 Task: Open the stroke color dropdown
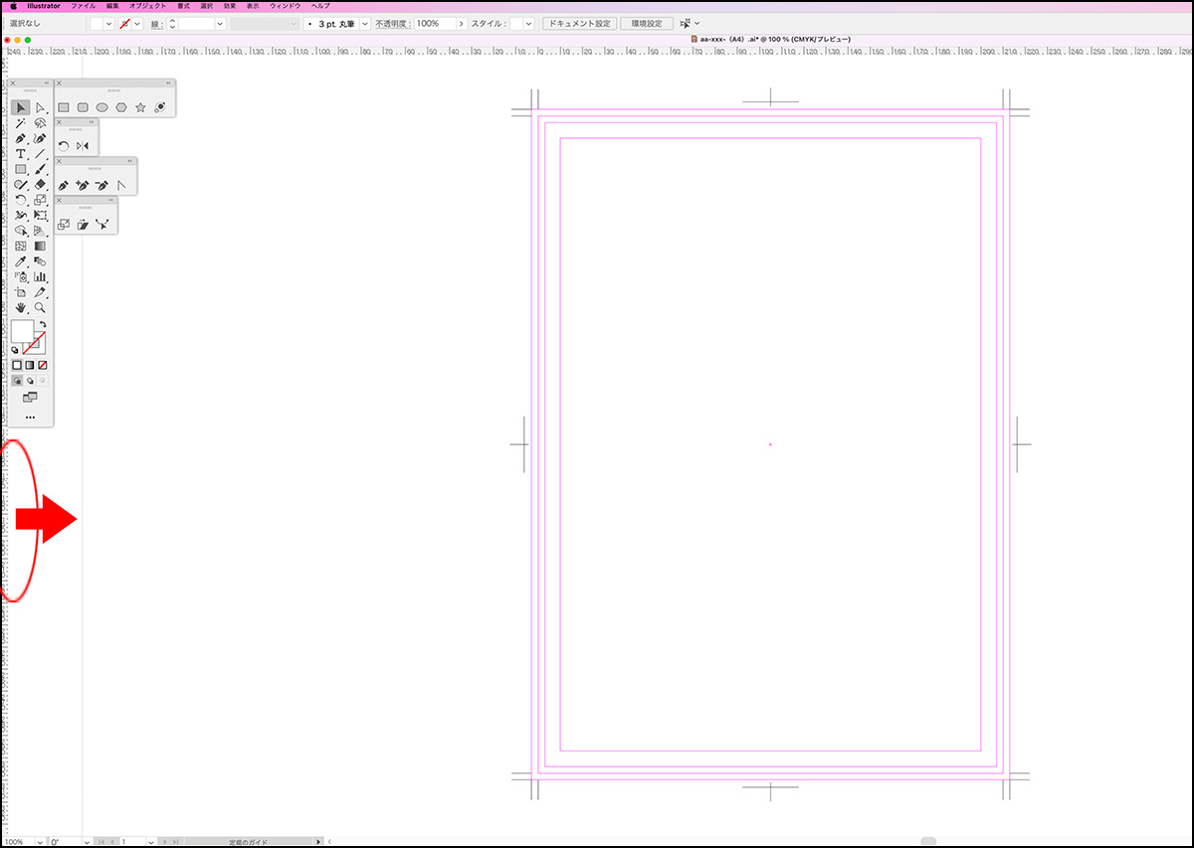(137, 23)
